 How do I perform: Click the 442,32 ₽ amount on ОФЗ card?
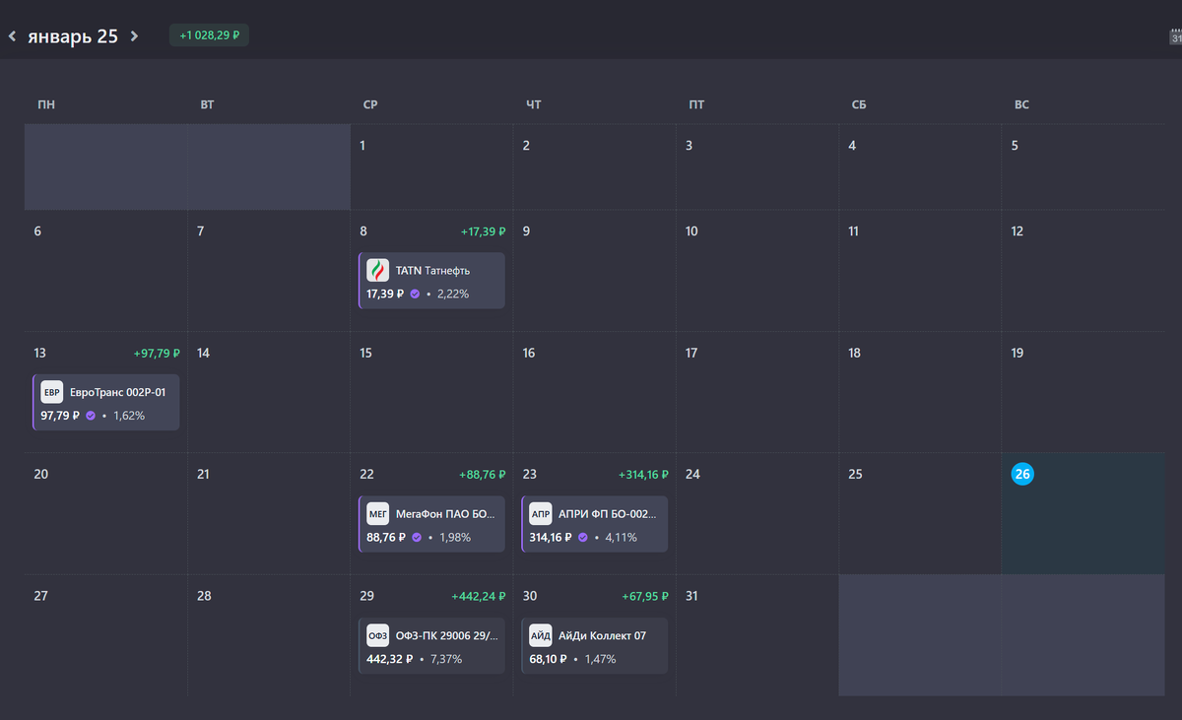(390, 658)
